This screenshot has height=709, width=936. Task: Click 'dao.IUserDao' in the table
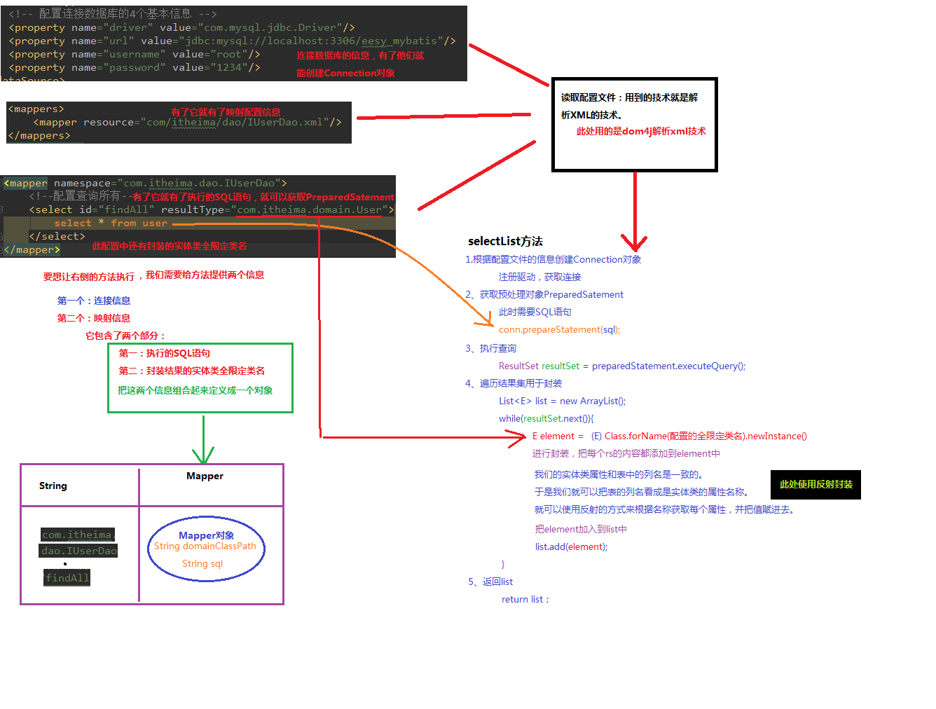pos(78,551)
